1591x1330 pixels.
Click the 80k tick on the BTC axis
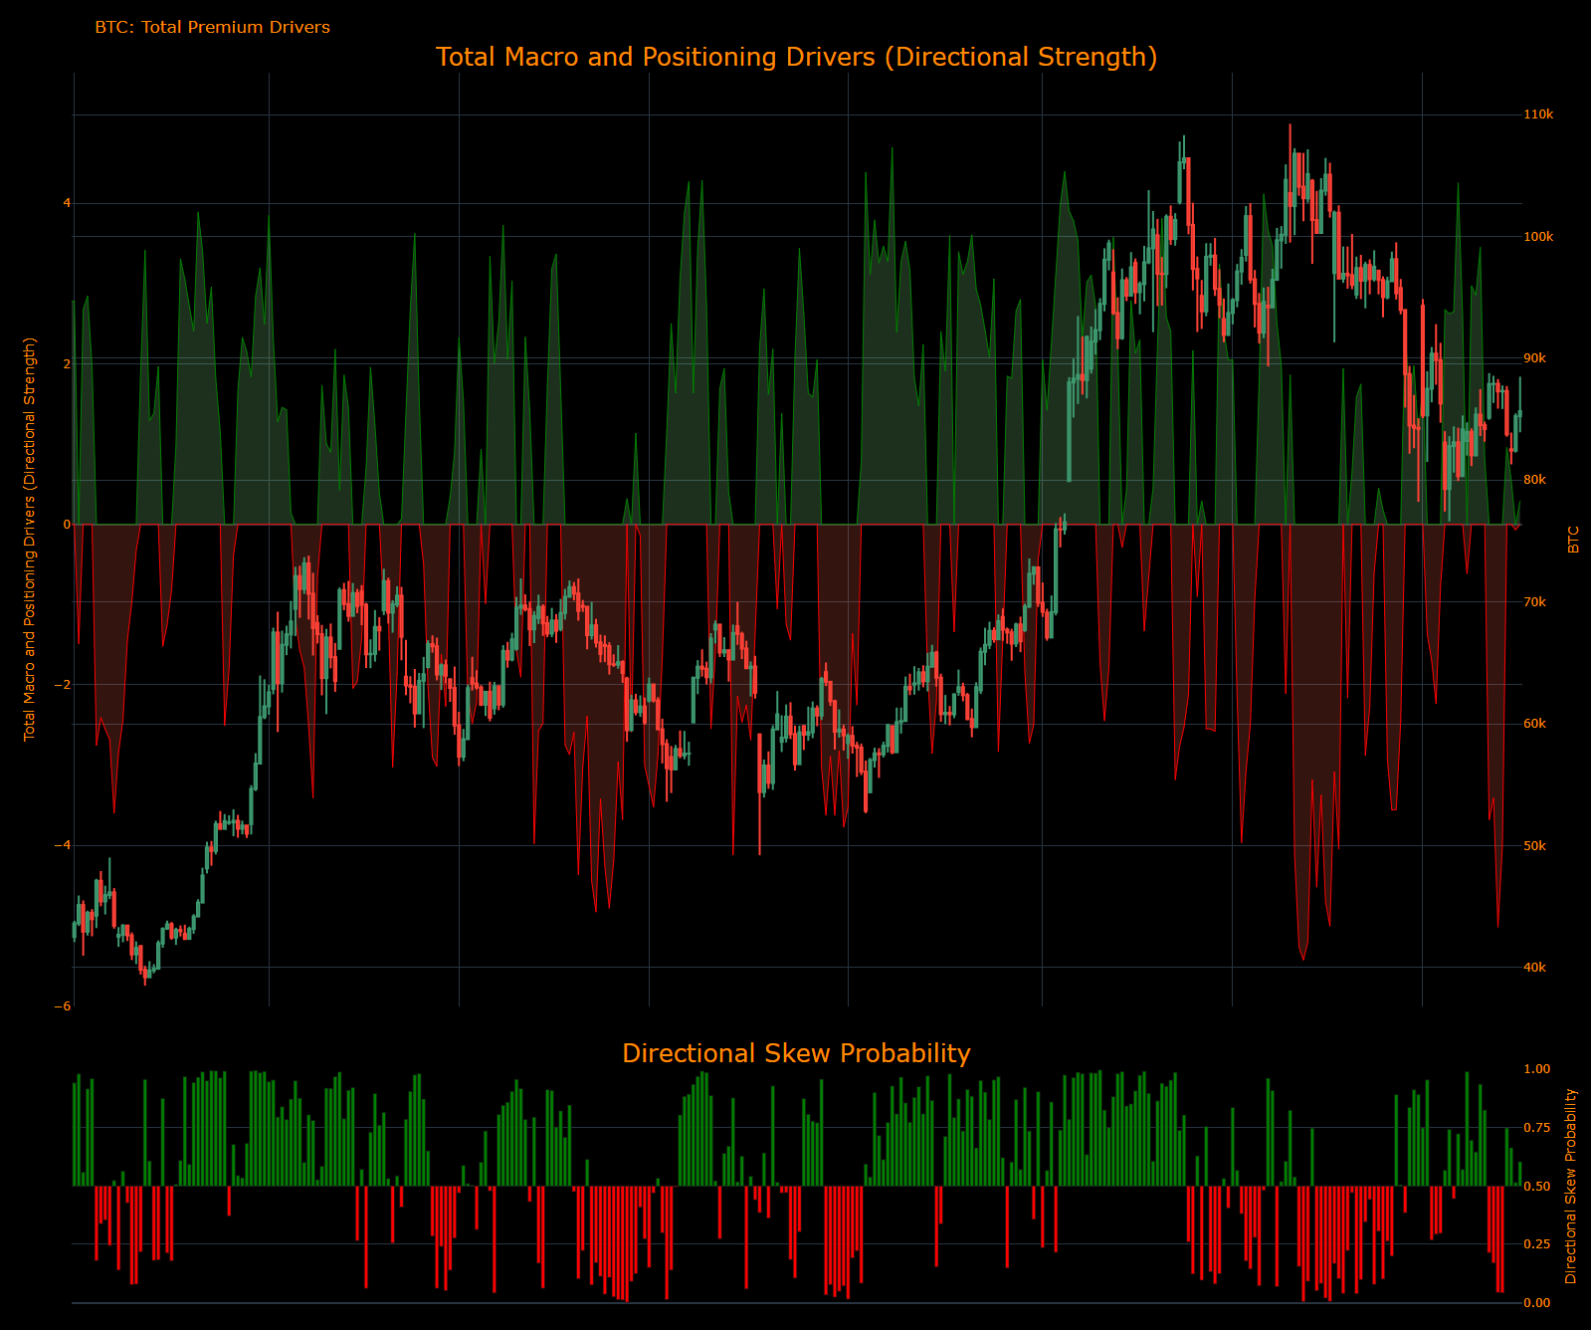(1535, 480)
